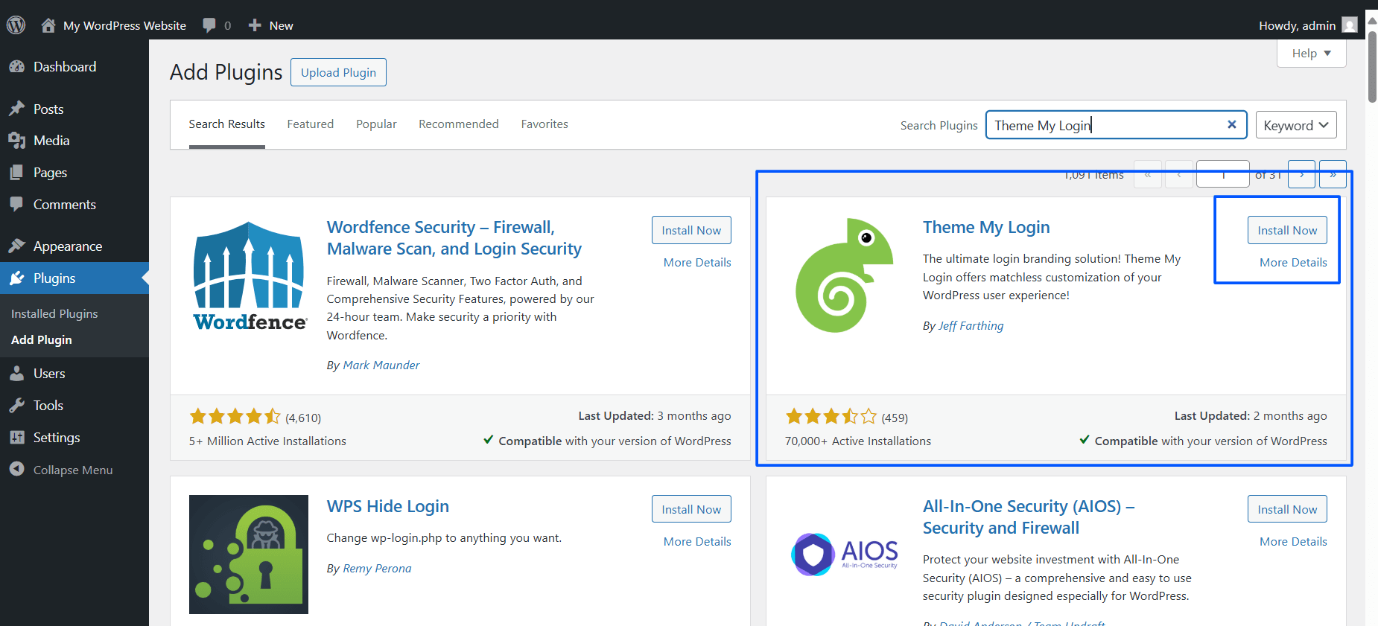The height and width of the screenshot is (626, 1378).
Task: Visit My WordPress Website from admin bar
Action: click(113, 25)
